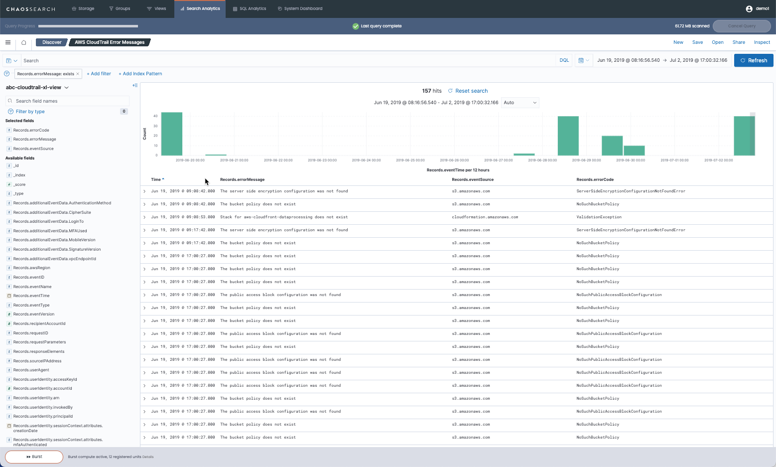The height and width of the screenshot is (467, 776).
Task: Click the Refresh button
Action: coord(754,60)
